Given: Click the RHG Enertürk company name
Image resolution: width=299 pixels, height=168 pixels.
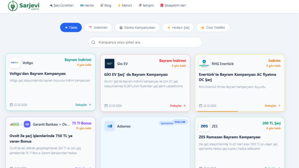Looking at the screenshot, I should (x=223, y=64).
